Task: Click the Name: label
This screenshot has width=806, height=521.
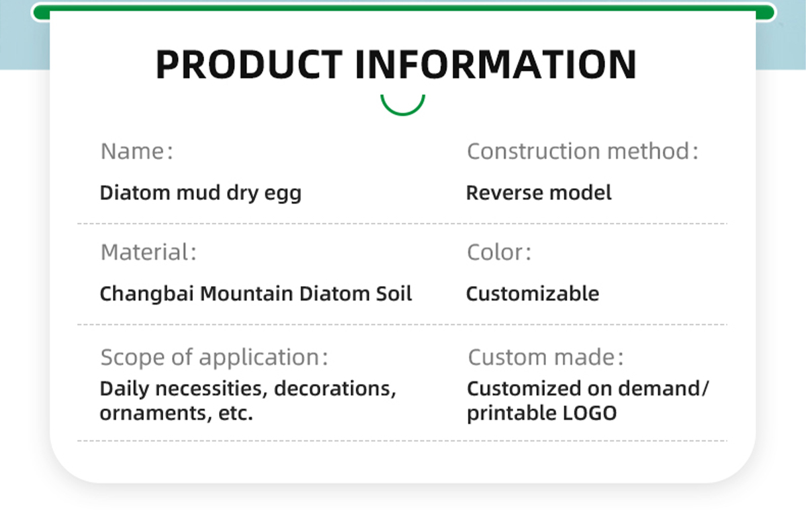Action: 137,152
